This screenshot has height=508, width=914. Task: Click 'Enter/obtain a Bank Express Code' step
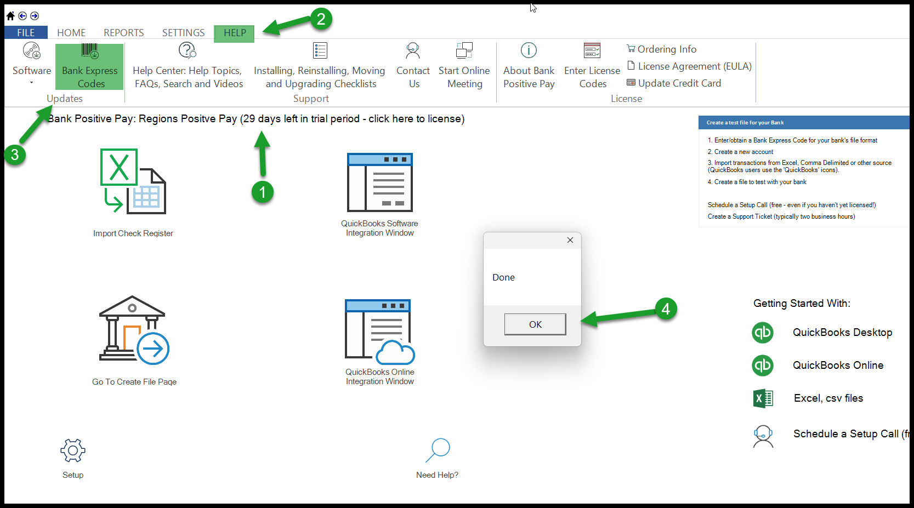tap(792, 140)
